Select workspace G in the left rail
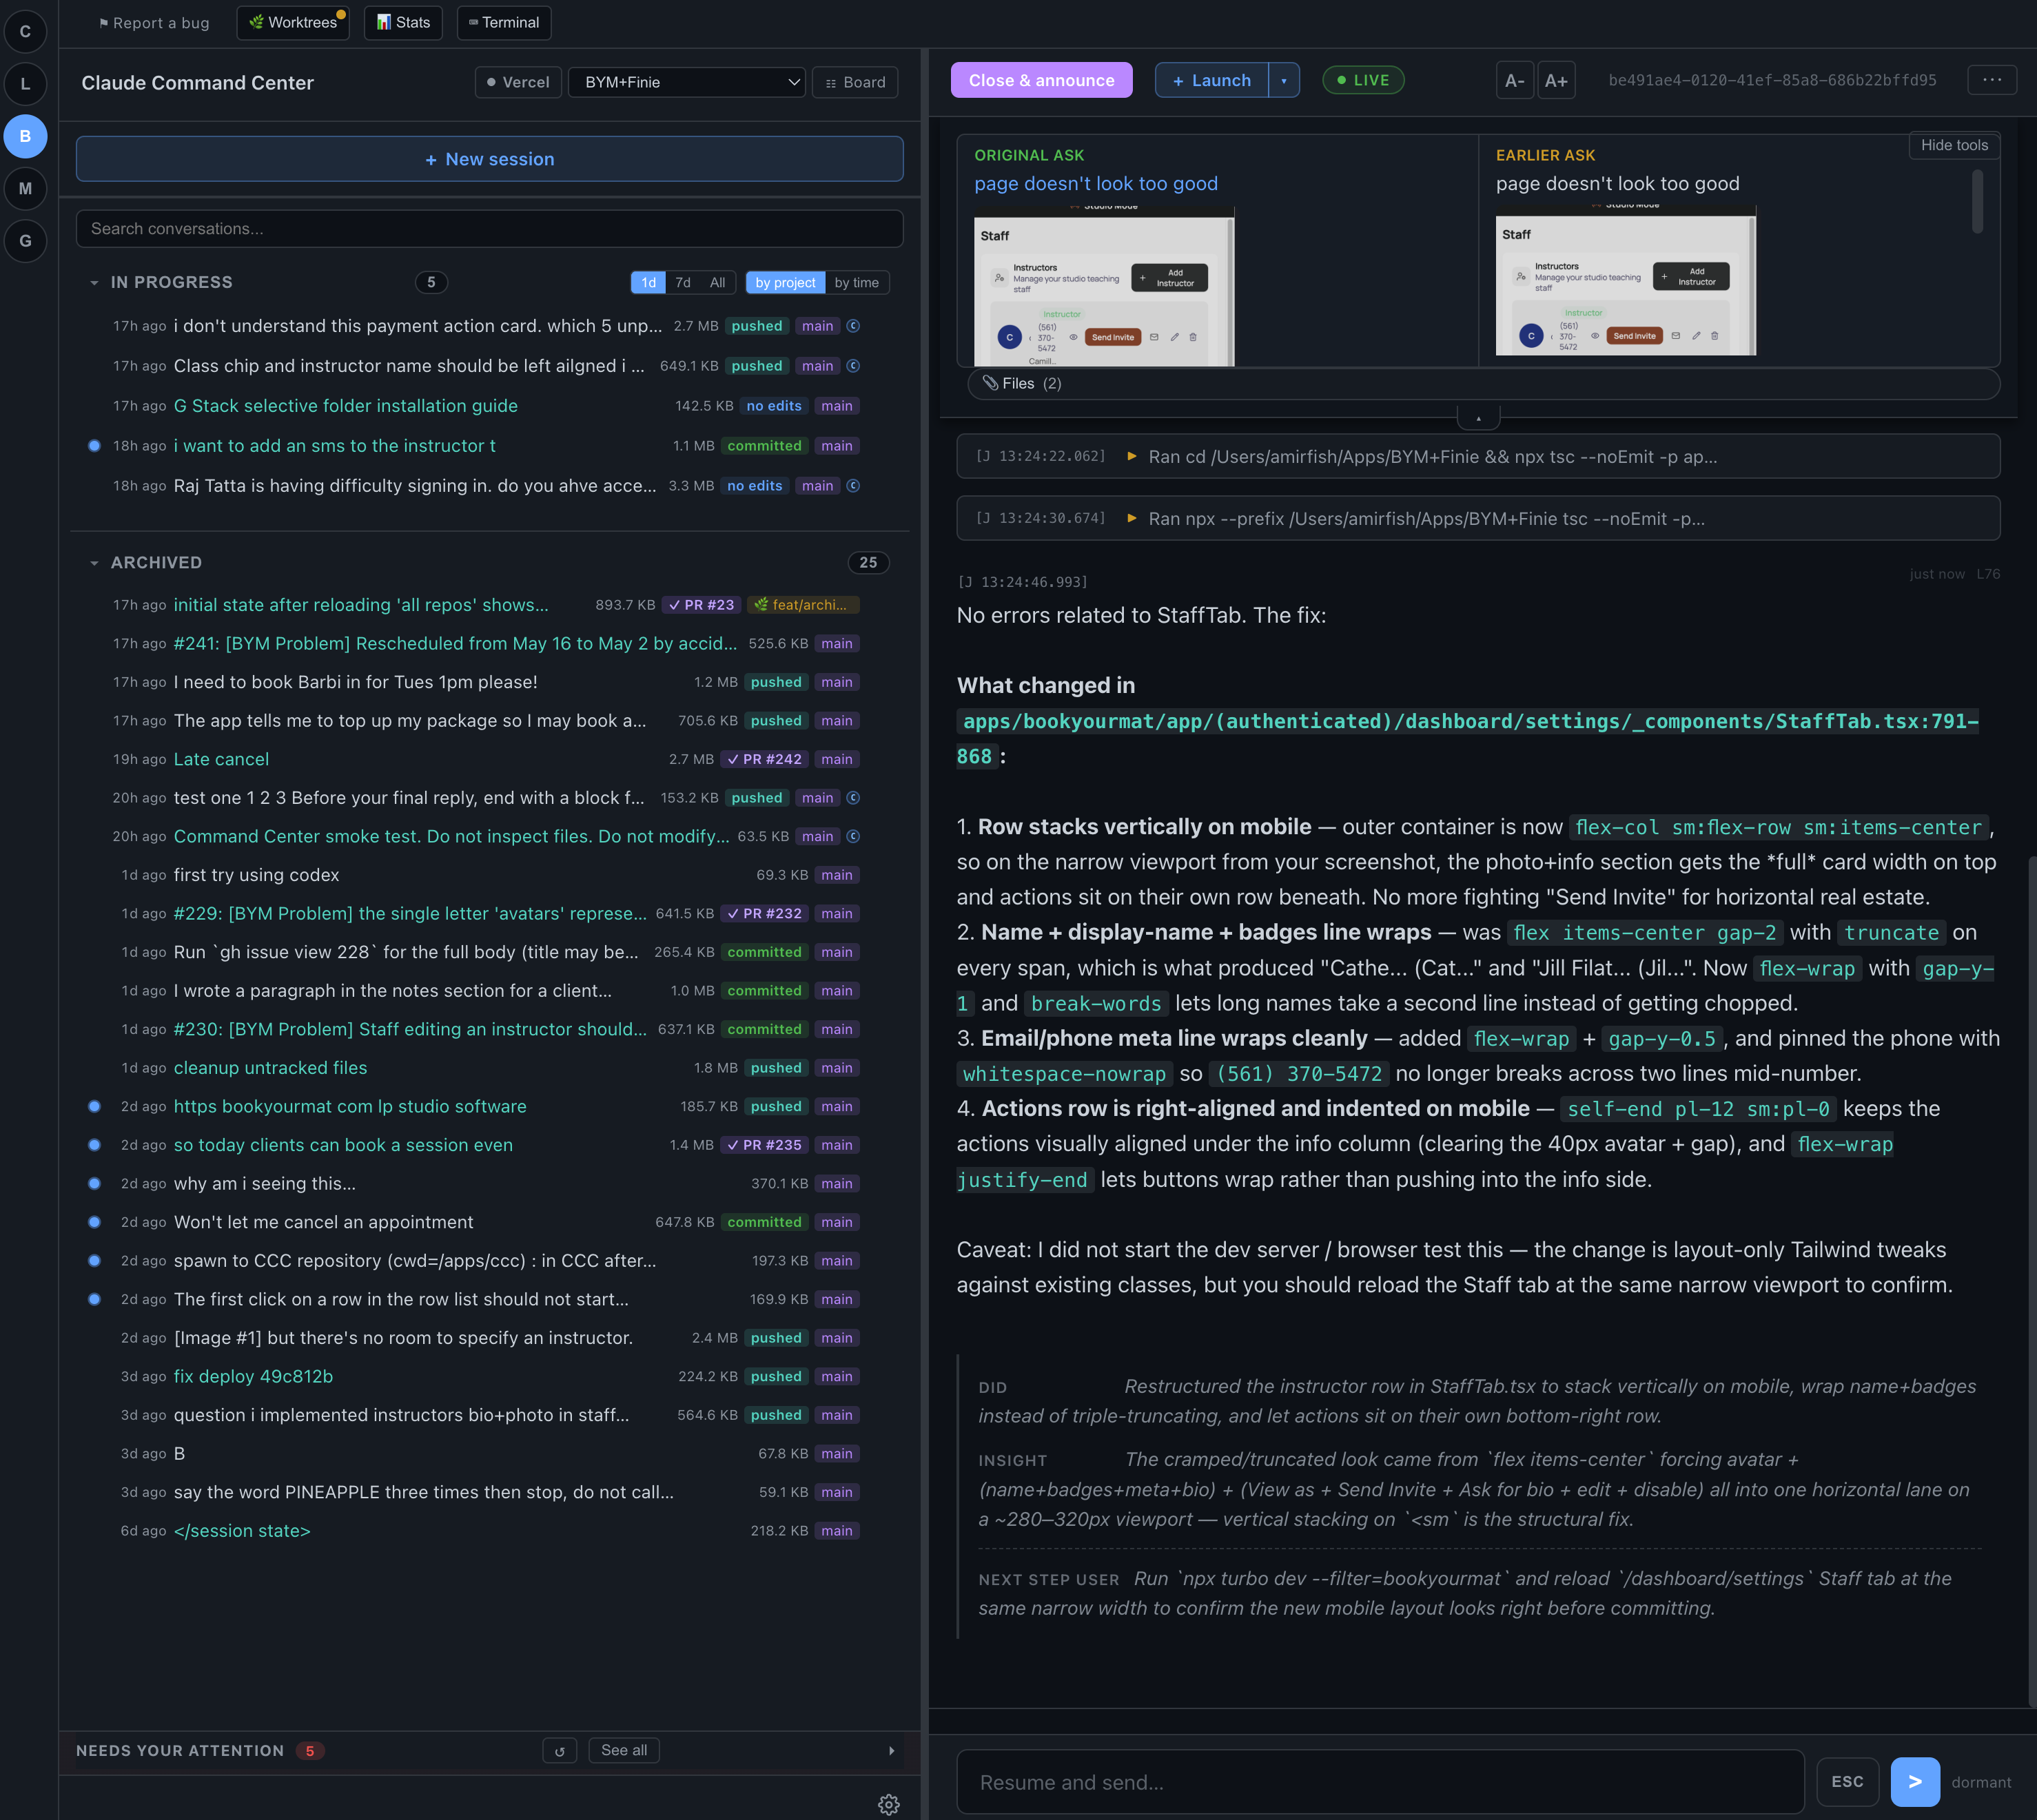Image resolution: width=2037 pixels, height=1820 pixels. click(25, 240)
